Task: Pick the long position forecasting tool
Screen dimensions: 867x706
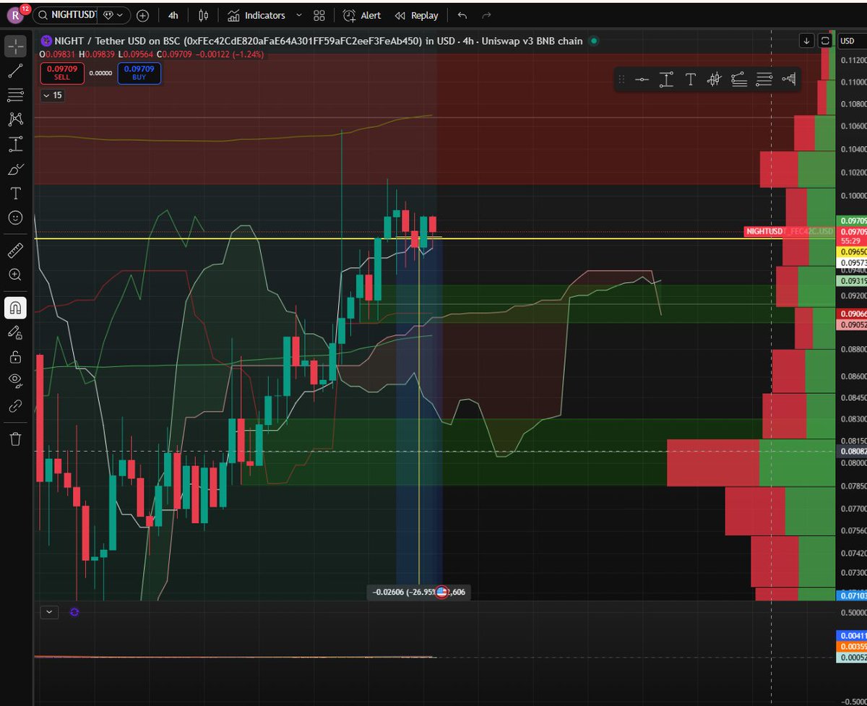Action: click(15, 144)
